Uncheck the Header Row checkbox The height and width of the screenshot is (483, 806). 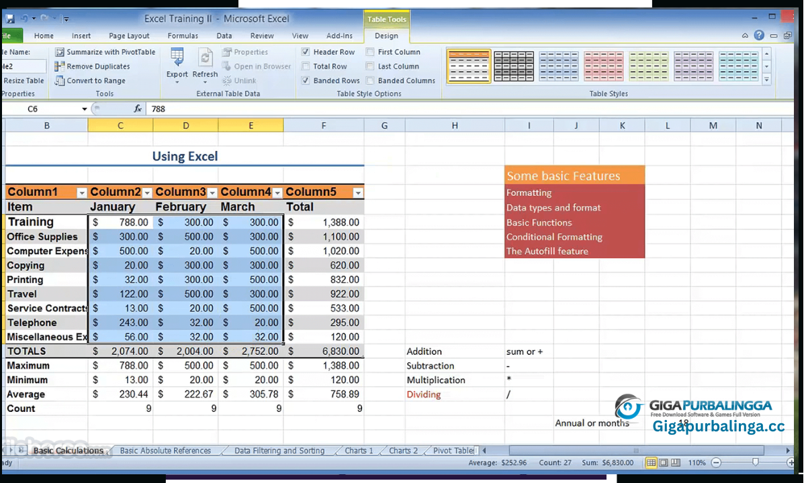pyautogui.click(x=306, y=52)
